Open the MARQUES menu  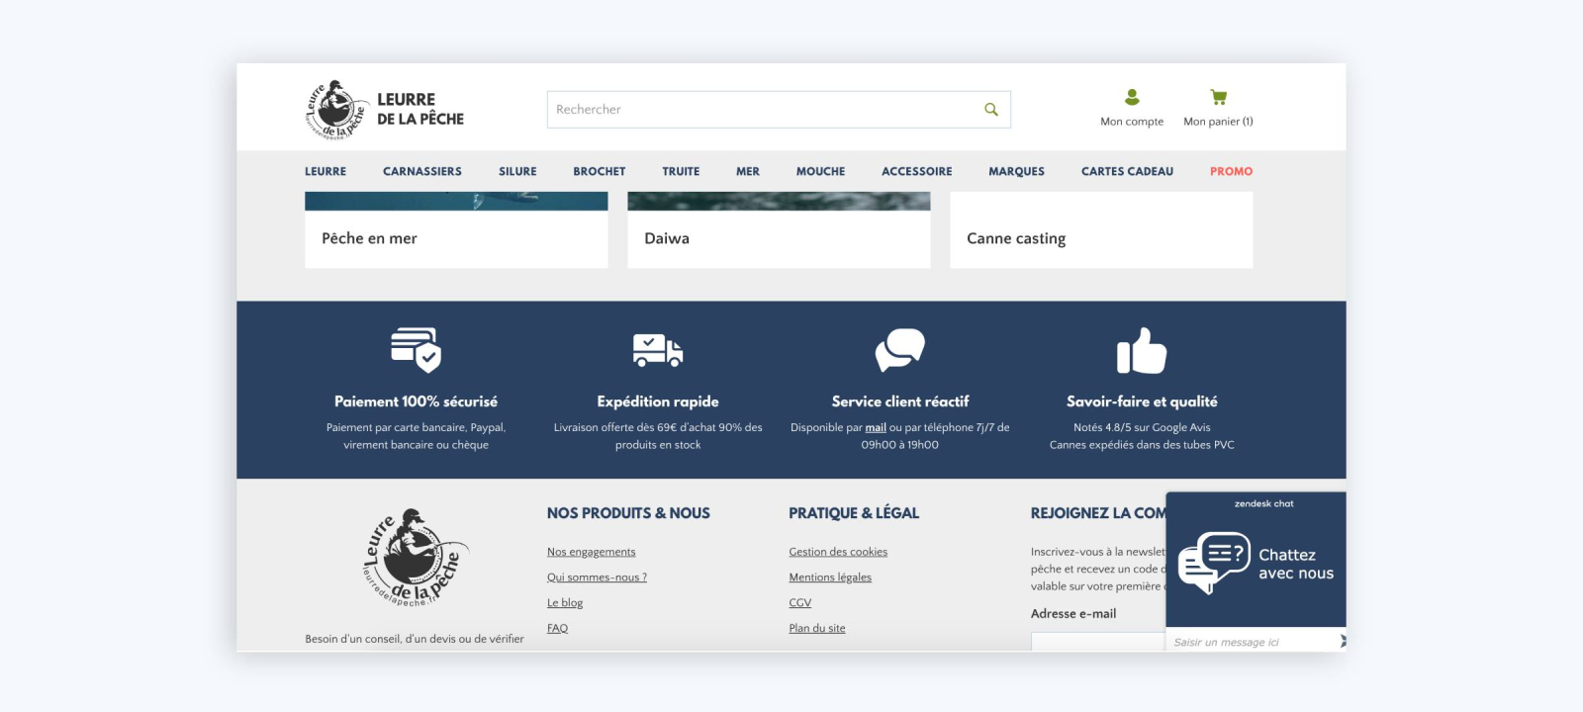tap(1016, 171)
